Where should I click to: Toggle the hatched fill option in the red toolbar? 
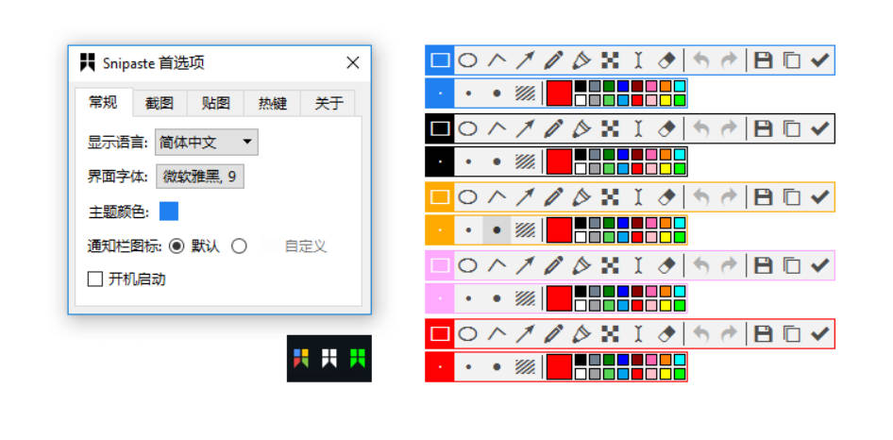pos(525,367)
